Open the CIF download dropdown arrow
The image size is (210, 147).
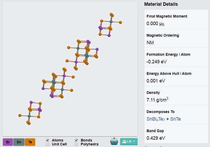[x=134, y=141]
